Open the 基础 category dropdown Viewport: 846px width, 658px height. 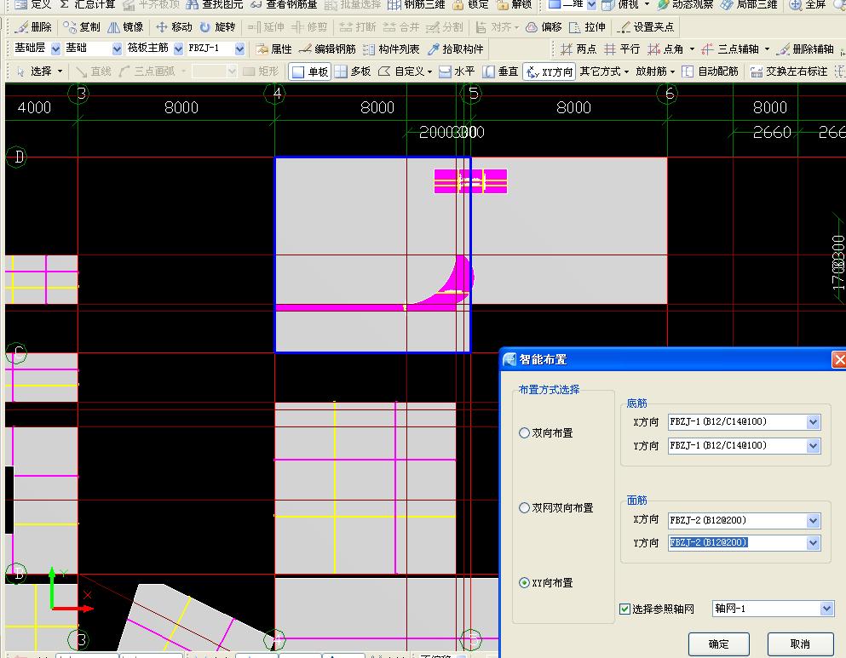tap(117, 49)
